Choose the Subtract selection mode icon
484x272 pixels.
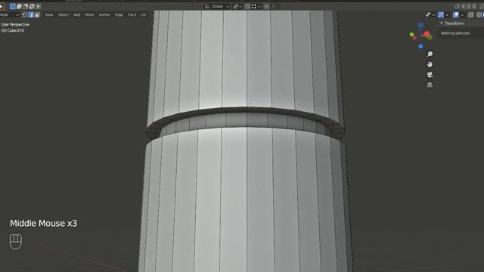[x=26, y=6]
